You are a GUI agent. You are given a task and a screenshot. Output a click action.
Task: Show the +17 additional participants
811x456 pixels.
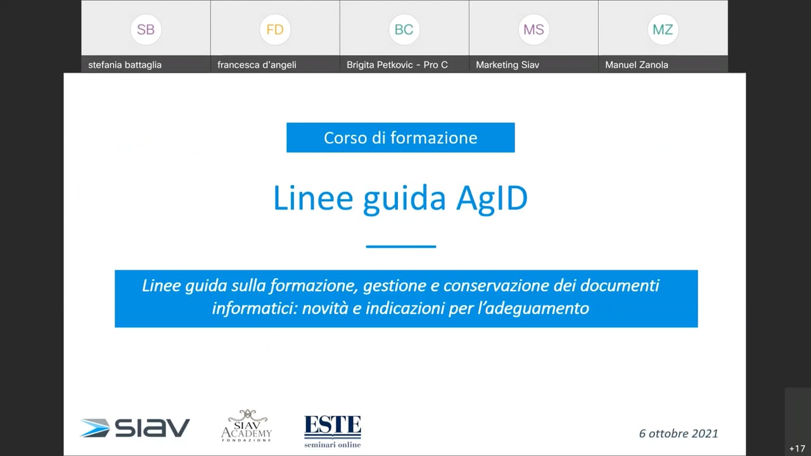coord(797,448)
